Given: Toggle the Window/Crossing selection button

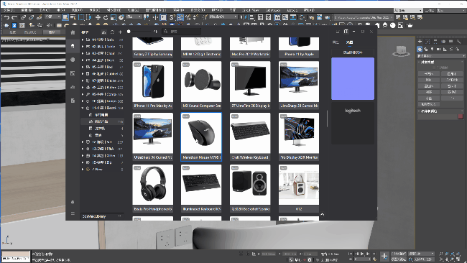Looking at the screenshot, I should (x=89, y=17).
